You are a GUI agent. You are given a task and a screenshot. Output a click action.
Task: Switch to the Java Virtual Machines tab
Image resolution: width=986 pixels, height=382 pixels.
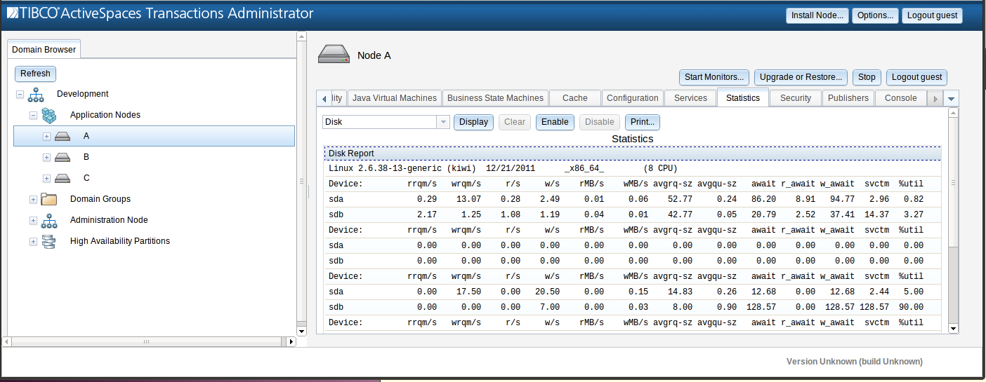click(395, 98)
